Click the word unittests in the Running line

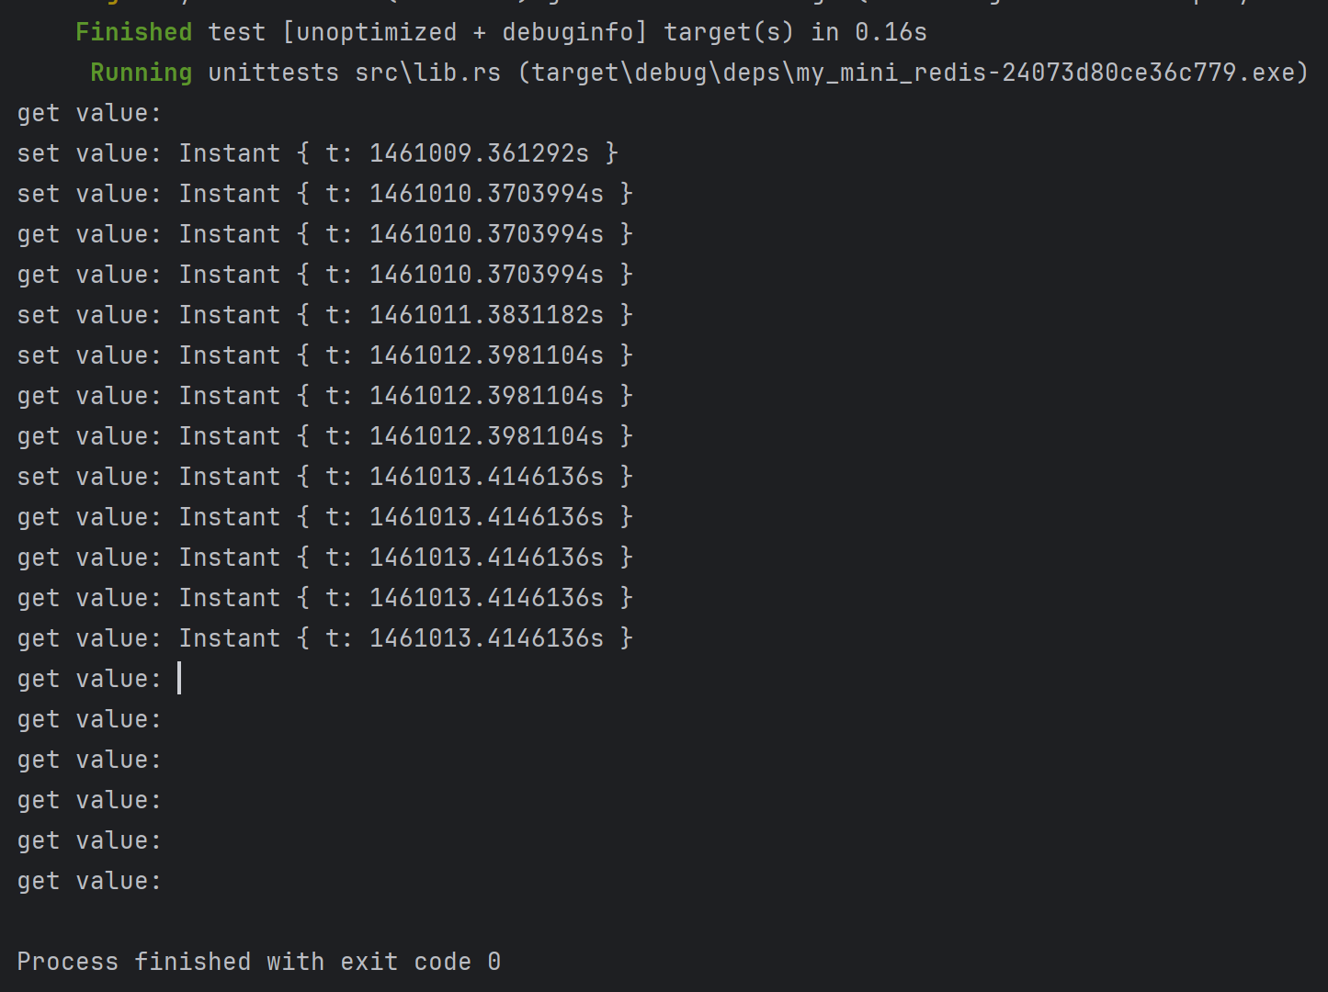273,73
